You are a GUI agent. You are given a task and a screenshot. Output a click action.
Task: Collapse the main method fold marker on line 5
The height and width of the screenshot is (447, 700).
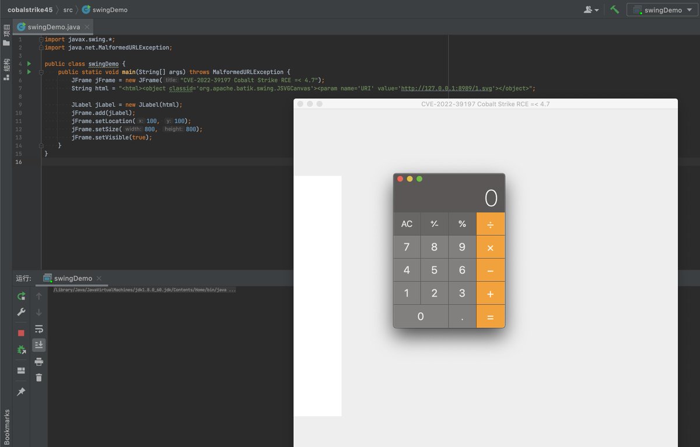[41, 72]
